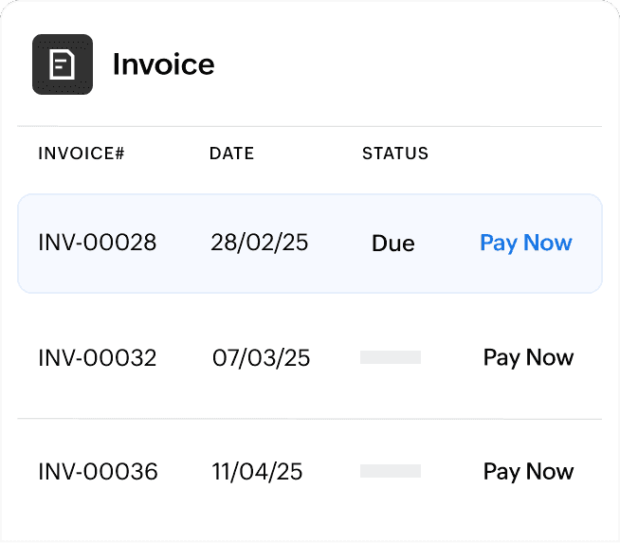Open invoice INV-00028
The height and width of the screenshot is (543, 620).
pos(97,243)
